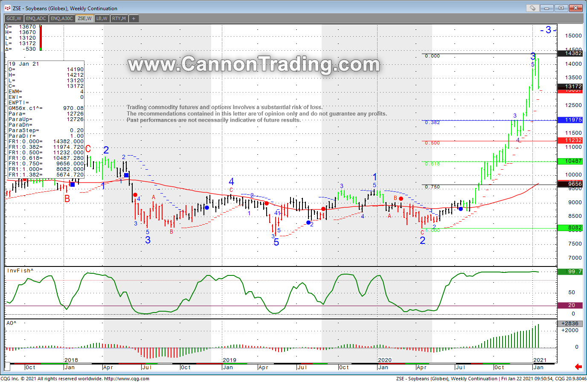
Task: Click the white scroll handle on time axis
Action: click(7, 367)
